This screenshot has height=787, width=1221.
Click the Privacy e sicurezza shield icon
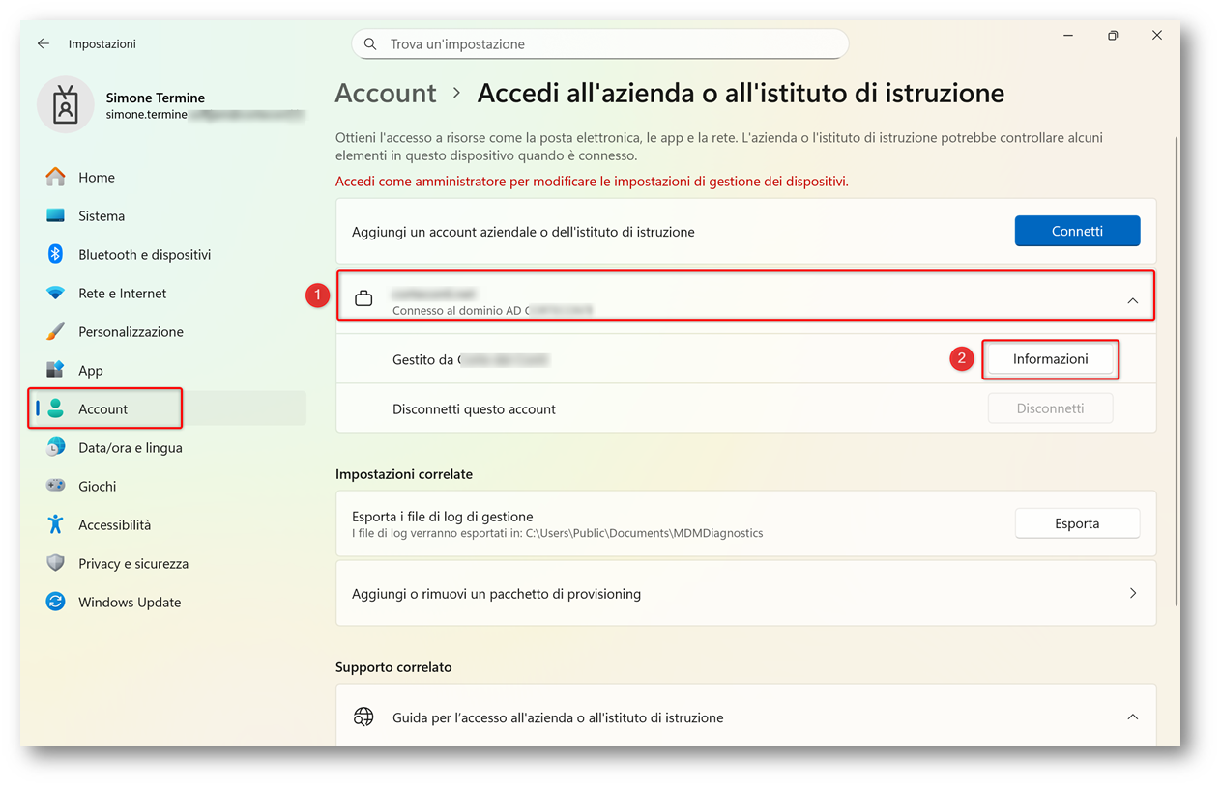tap(56, 563)
